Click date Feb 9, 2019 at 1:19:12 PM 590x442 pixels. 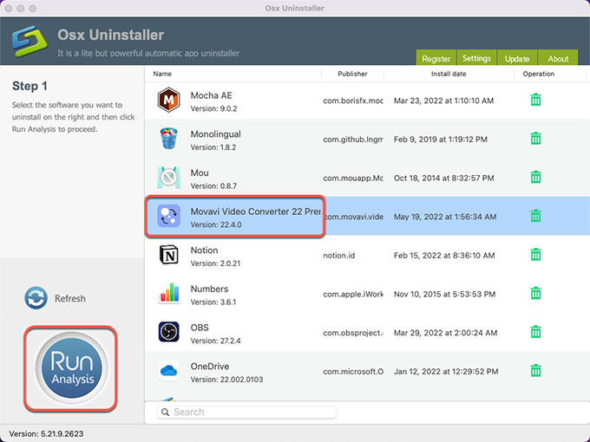tap(441, 140)
